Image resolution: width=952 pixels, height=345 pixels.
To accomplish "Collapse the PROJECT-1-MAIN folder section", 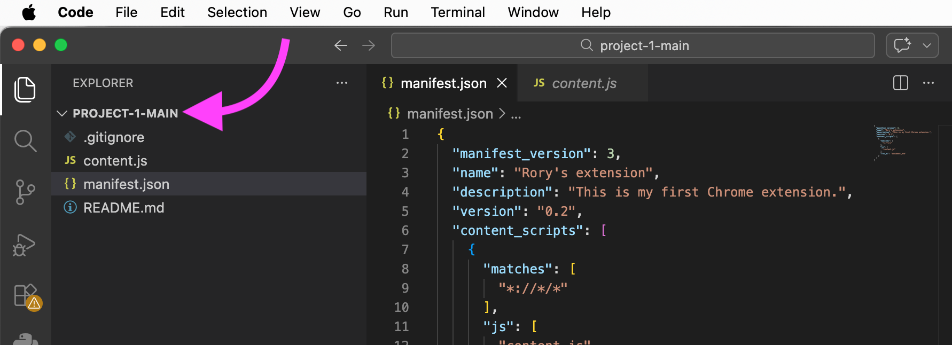I will tap(62, 113).
